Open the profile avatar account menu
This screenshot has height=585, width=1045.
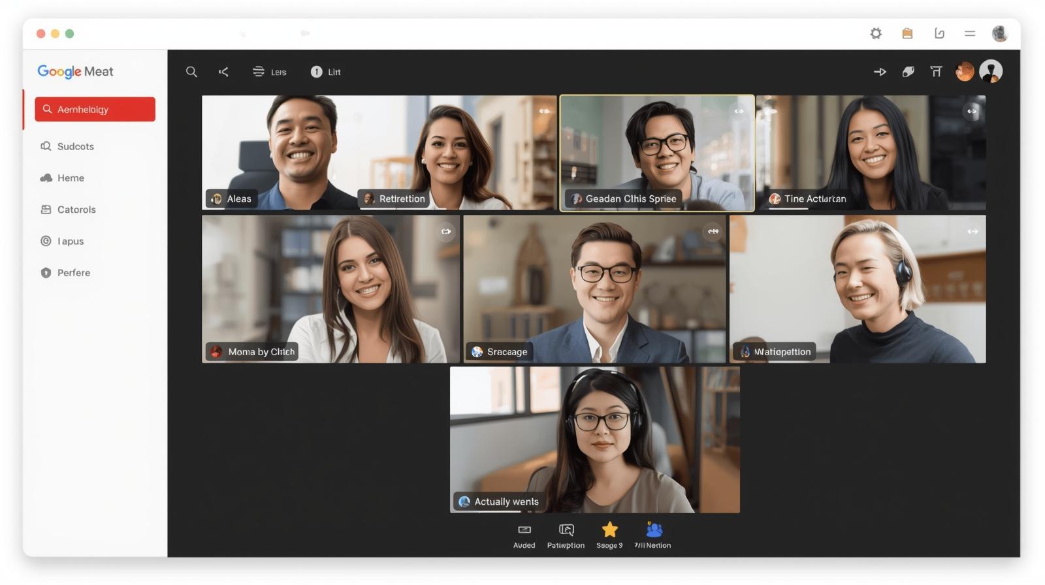991,71
